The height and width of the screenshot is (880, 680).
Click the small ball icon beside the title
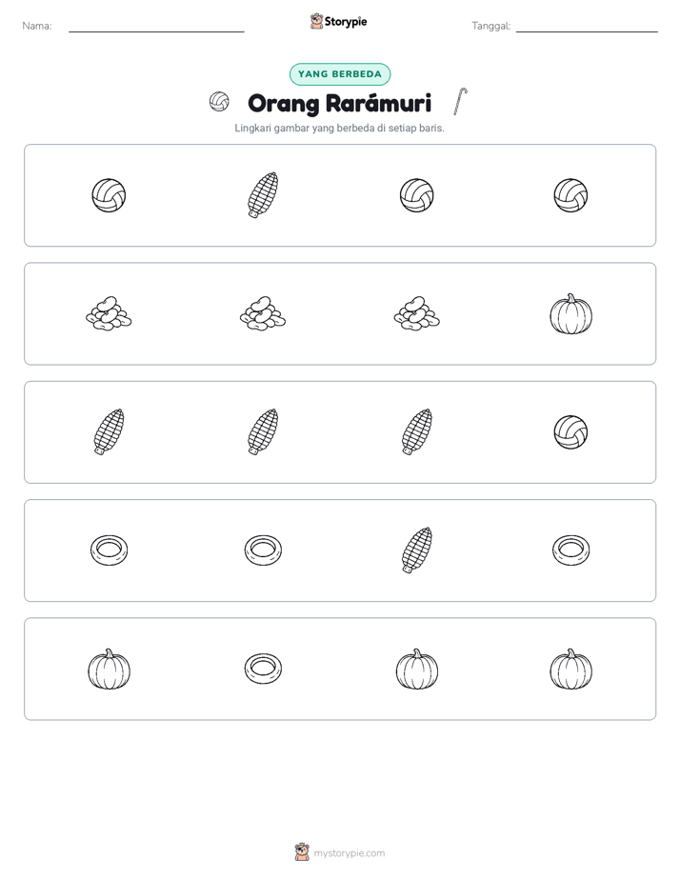coord(219,102)
